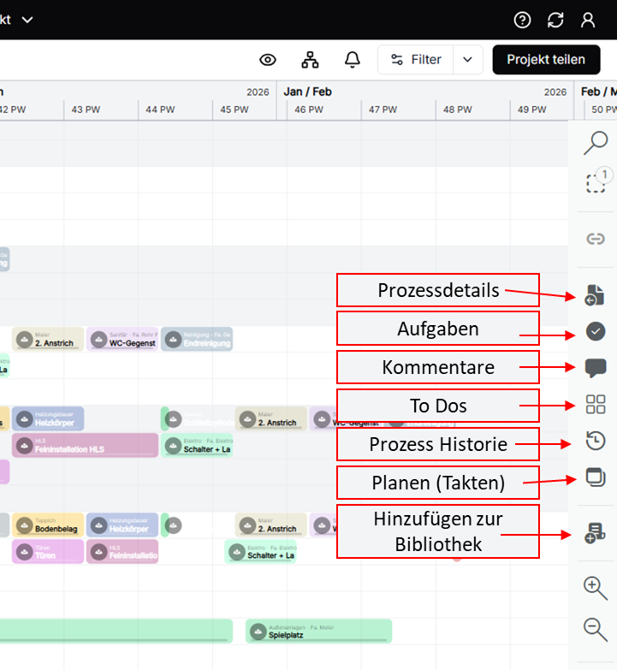Click the multi-select dashed box icon
Viewport: 617px width, 670px height.
pos(596,182)
